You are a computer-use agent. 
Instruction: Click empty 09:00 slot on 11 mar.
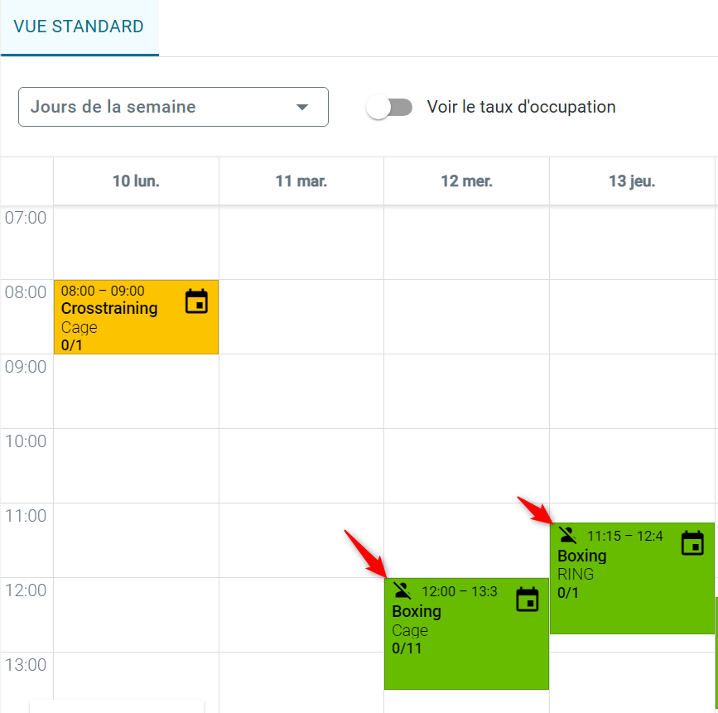(x=301, y=391)
